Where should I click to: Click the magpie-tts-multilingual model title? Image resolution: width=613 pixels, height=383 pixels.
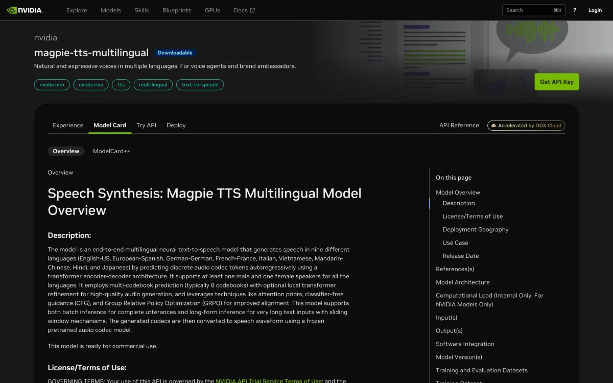click(91, 53)
